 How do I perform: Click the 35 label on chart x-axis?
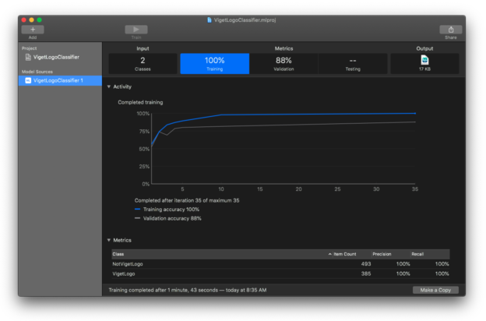tap(415, 189)
